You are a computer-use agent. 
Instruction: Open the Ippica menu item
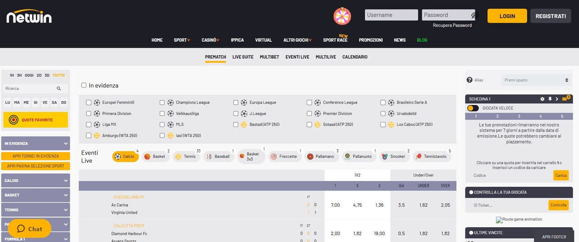pos(237,40)
